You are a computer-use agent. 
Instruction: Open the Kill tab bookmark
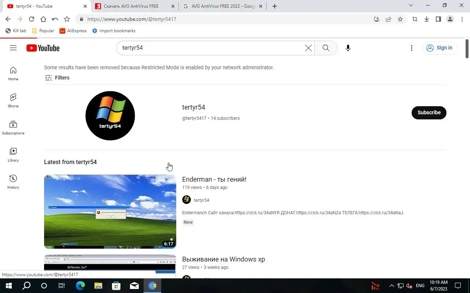[x=16, y=31]
